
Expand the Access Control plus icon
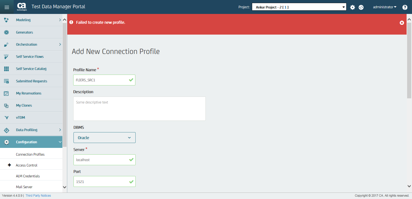pos(9,165)
